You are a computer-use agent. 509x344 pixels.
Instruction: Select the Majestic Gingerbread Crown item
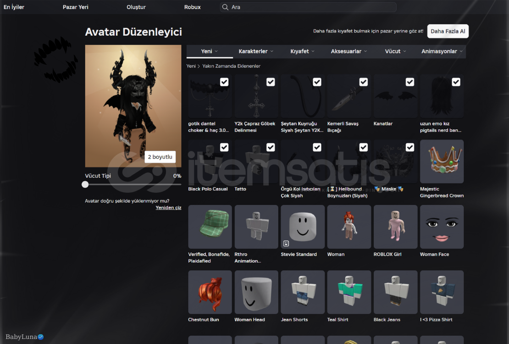(x=441, y=161)
